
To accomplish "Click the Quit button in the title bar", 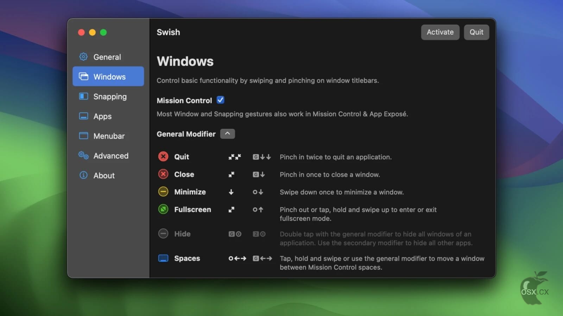I will click(x=476, y=32).
